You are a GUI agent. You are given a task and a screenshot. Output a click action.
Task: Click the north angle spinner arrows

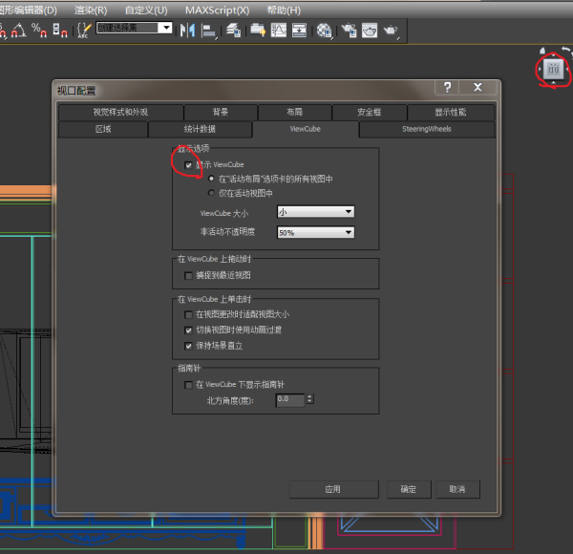(x=309, y=398)
